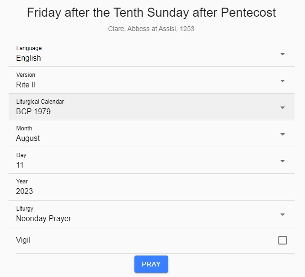Click the Version dropdown arrow icon
This screenshot has height=277, width=305.
pos(283,81)
